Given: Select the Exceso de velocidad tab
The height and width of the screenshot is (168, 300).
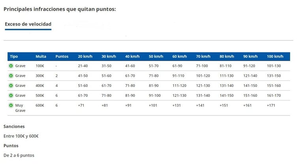Looking at the screenshot, I should point(28,24).
